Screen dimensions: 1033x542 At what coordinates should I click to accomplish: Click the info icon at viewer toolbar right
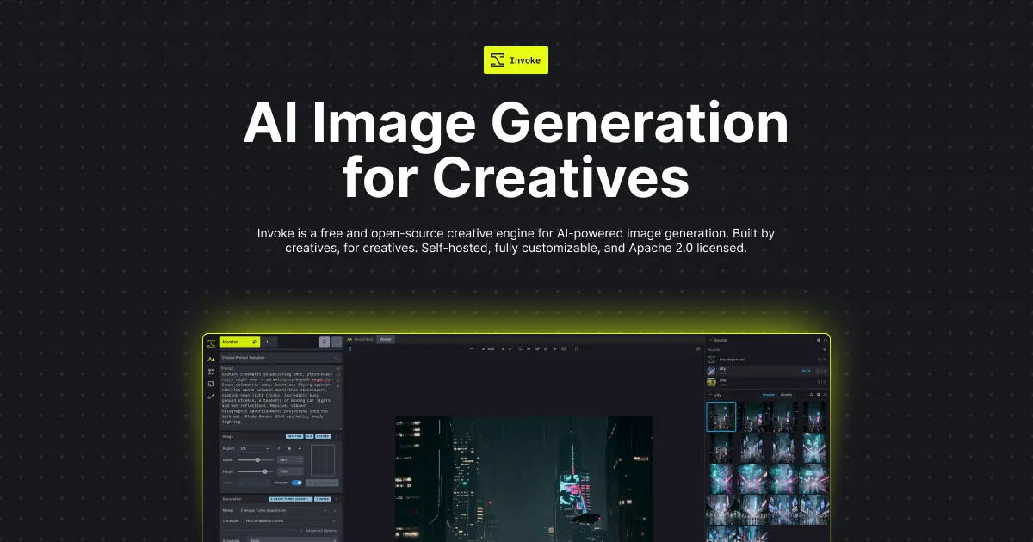click(x=698, y=348)
